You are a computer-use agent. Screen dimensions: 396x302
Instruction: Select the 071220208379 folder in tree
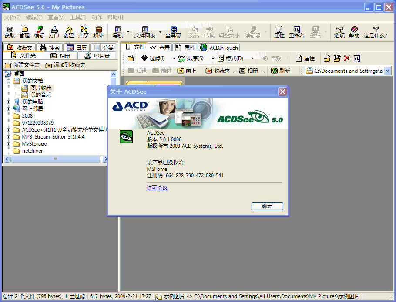click(38, 123)
